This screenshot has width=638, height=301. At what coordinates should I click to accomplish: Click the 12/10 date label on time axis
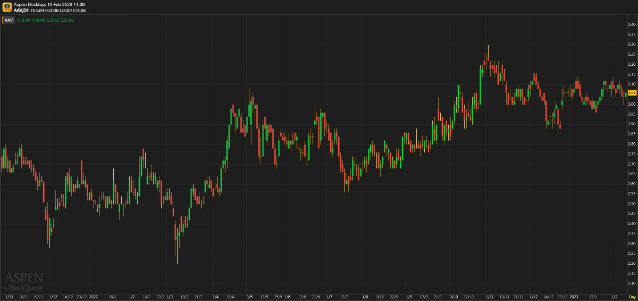tap(469, 296)
